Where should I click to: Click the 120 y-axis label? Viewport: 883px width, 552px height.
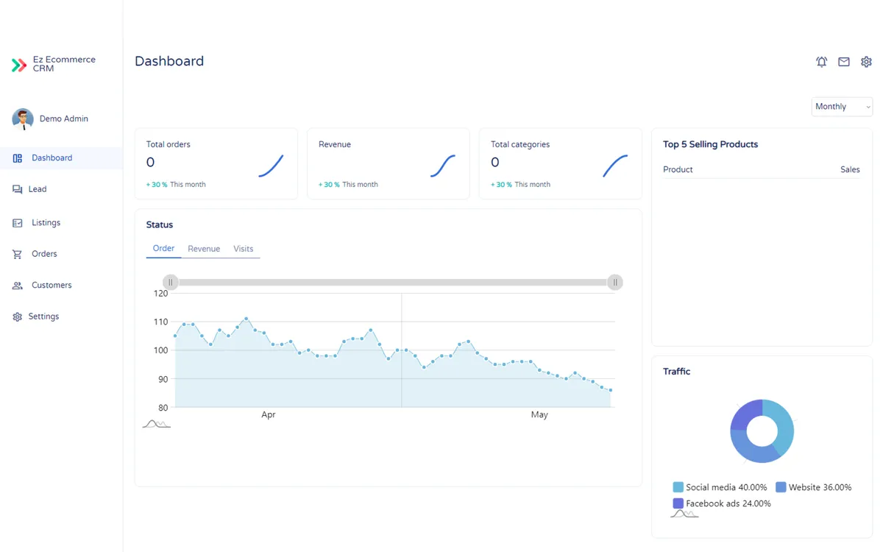pos(160,293)
